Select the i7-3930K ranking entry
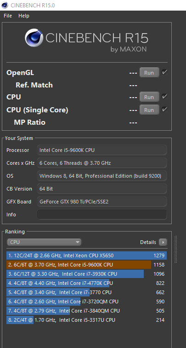Viewport: 186px width, 348px height. [87, 274]
